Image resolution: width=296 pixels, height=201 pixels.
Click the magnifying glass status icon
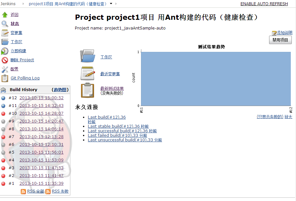tap(5, 24)
